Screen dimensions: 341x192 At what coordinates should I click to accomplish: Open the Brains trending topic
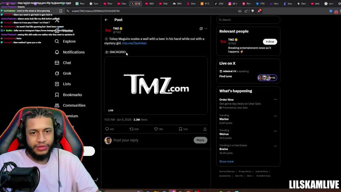(x=224, y=149)
